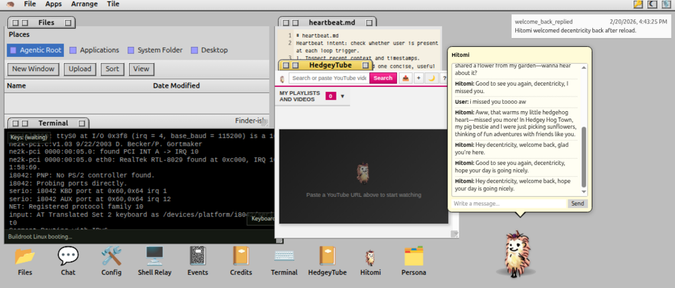Toggle HedgeyTube dark mode moon icon
This screenshot has height=288, width=675.
[432, 78]
